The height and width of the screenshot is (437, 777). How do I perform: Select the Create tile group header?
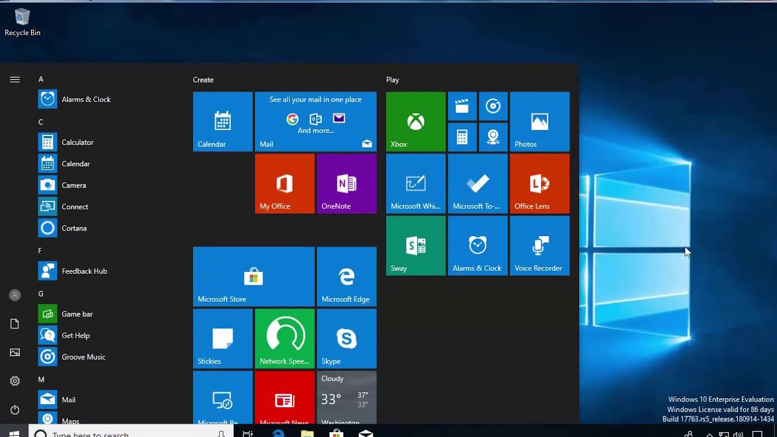click(x=203, y=80)
